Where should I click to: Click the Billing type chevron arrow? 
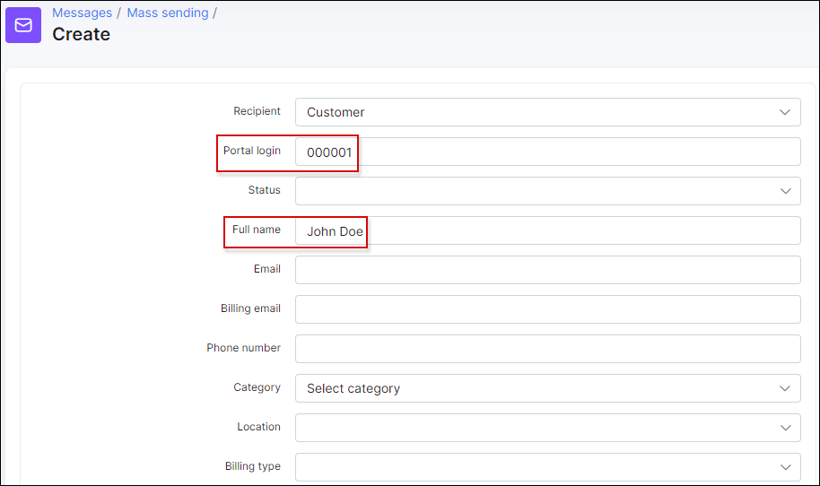(785, 467)
